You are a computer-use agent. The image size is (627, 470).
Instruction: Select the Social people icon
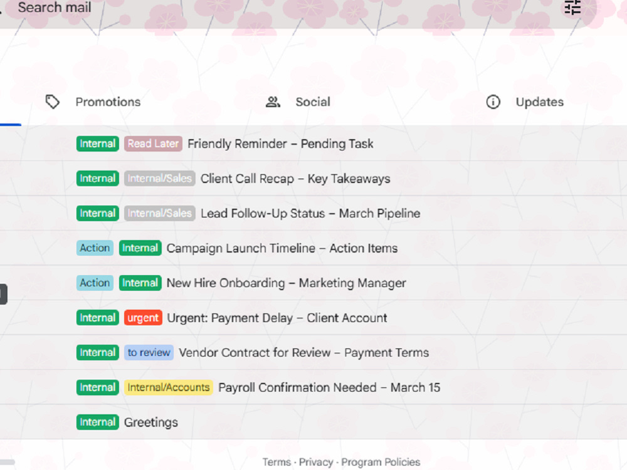pos(273,102)
